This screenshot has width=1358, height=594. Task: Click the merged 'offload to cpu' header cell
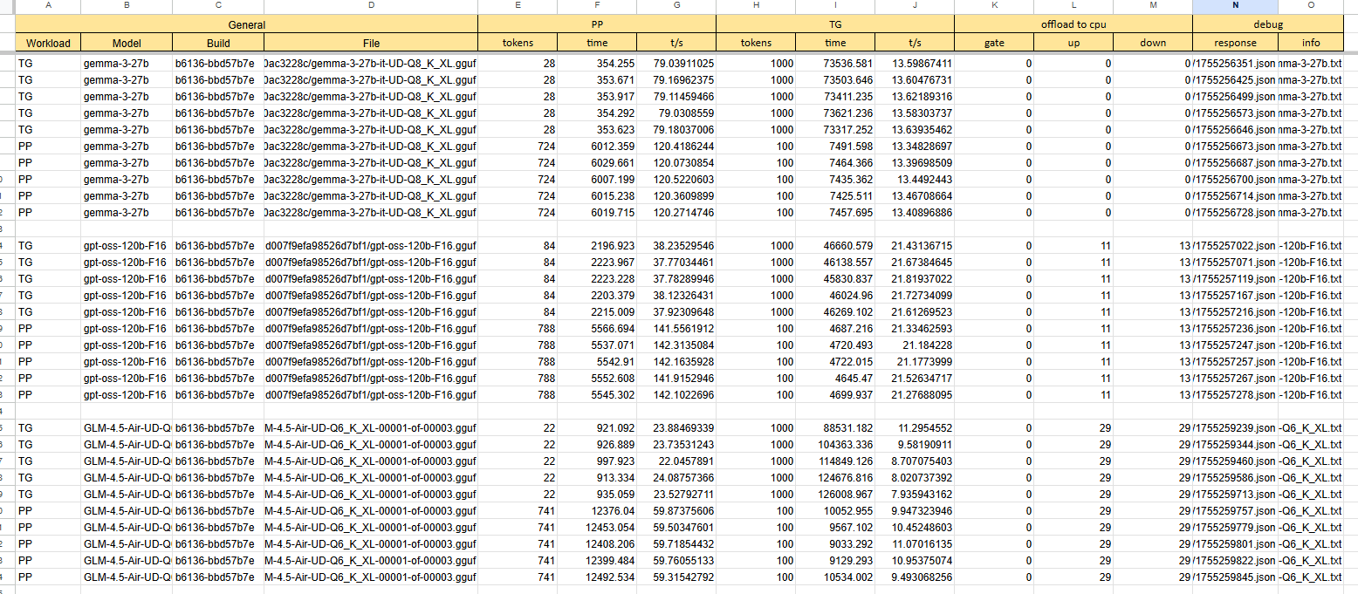(1073, 24)
